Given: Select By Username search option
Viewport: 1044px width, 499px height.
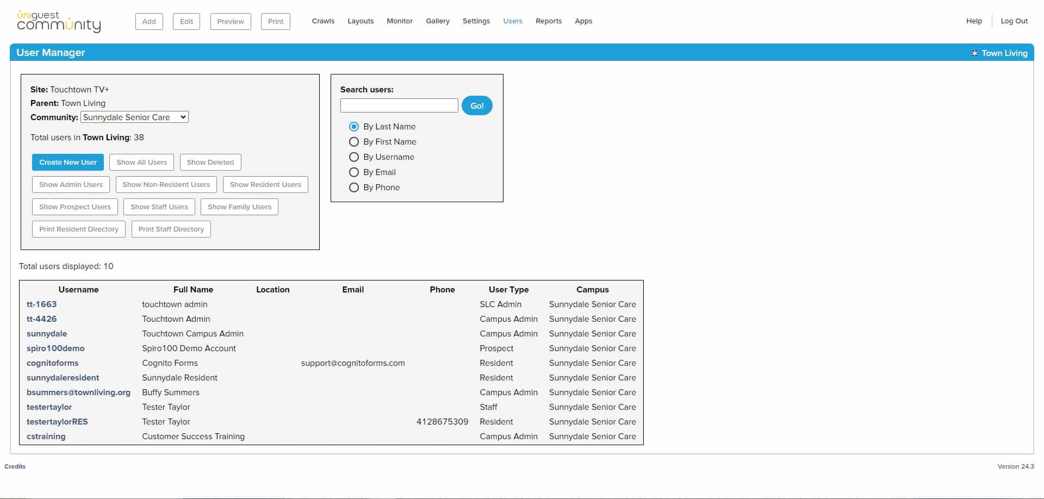Looking at the screenshot, I should [354, 157].
